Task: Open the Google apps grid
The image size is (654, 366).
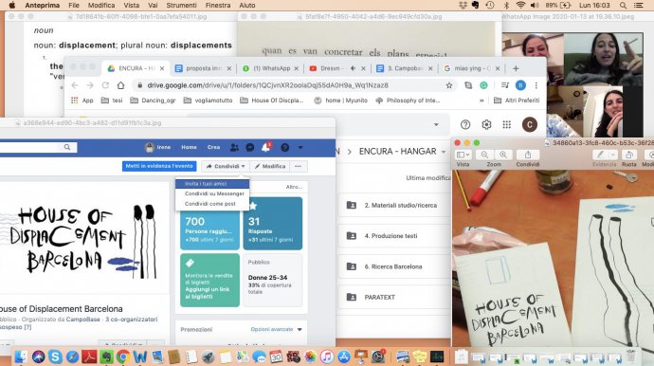Action: tap(507, 124)
